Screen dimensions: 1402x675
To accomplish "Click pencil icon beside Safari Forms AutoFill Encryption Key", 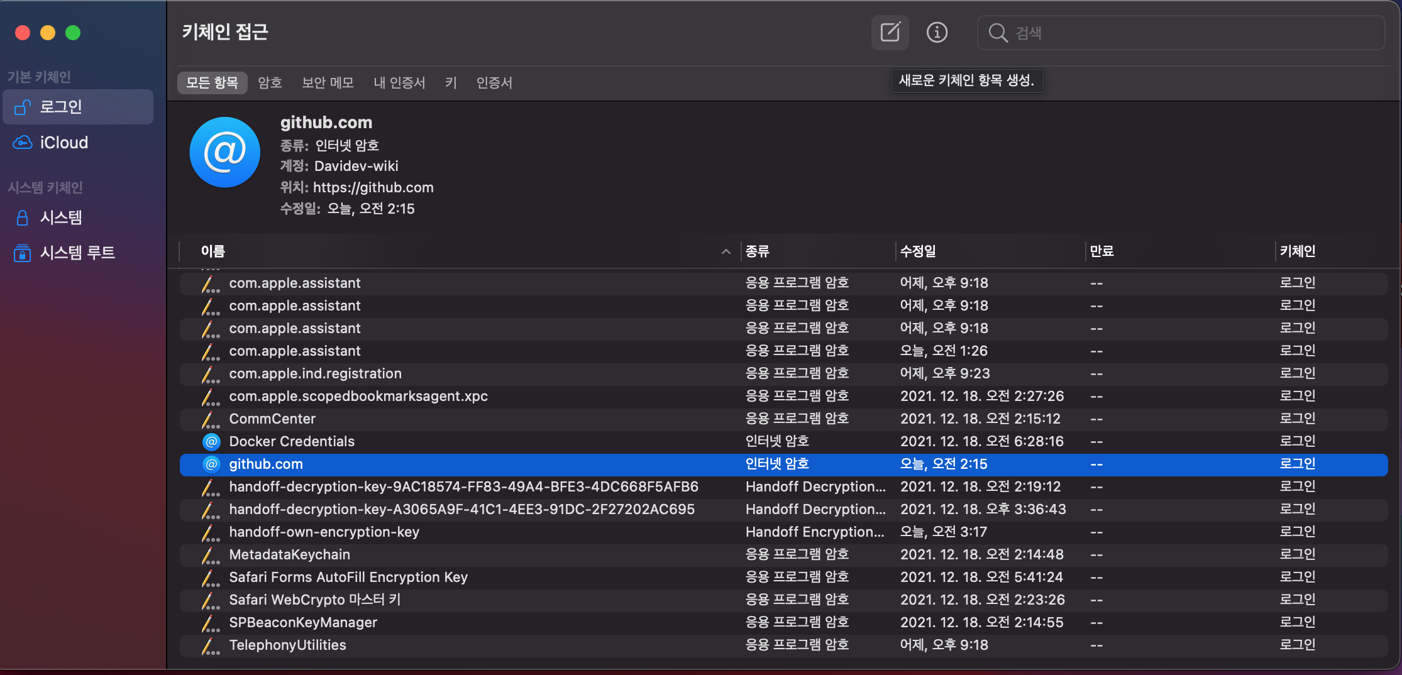I will (x=211, y=578).
